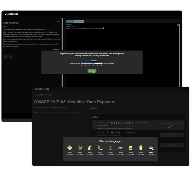This screenshot has height=176, width=191.
Task: Pick the Scala language icon
Action: click(x=131, y=148)
